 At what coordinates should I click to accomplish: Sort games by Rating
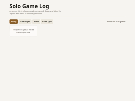coord(13,21)
